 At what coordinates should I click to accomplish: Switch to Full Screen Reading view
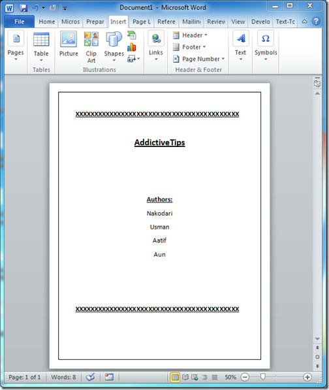point(185,378)
